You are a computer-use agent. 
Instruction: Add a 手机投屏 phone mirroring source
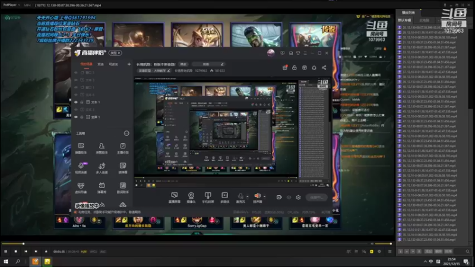(208, 198)
